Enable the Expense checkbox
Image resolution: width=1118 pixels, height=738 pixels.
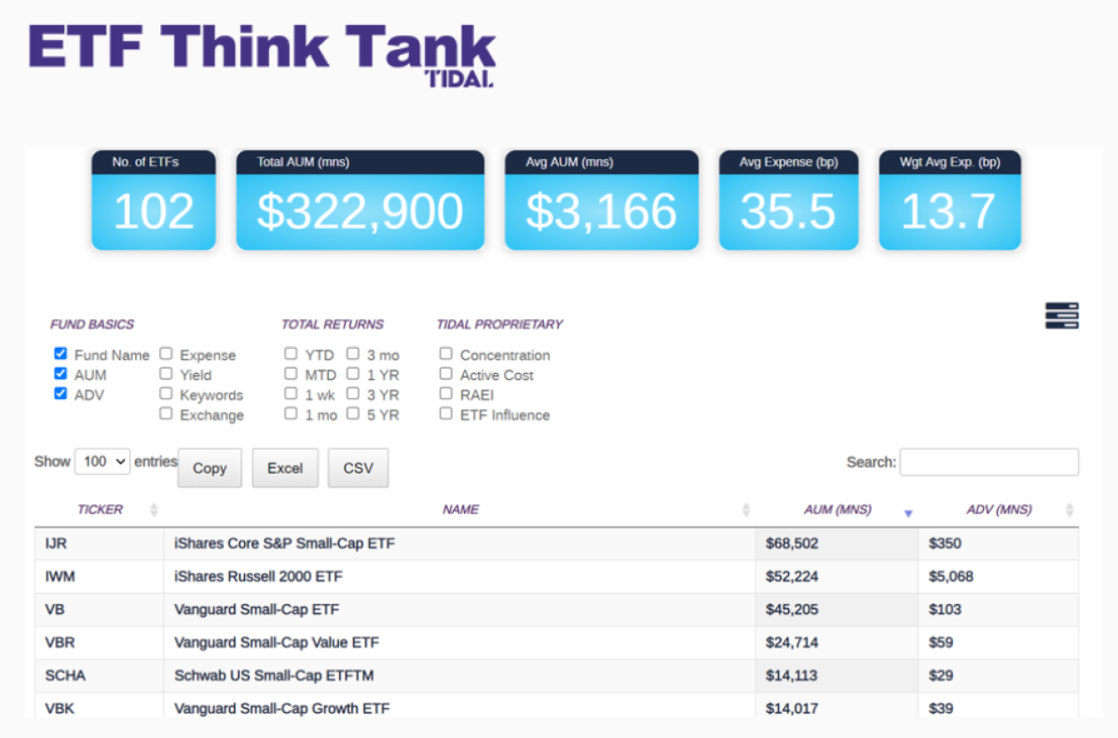click(166, 355)
